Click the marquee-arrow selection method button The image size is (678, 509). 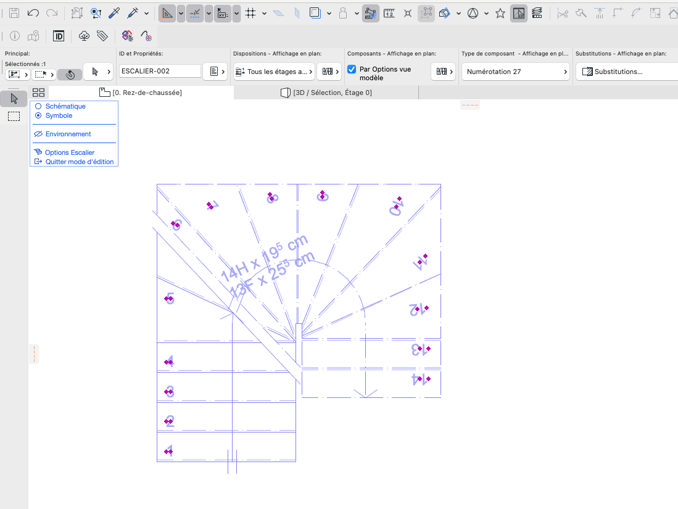click(44, 75)
